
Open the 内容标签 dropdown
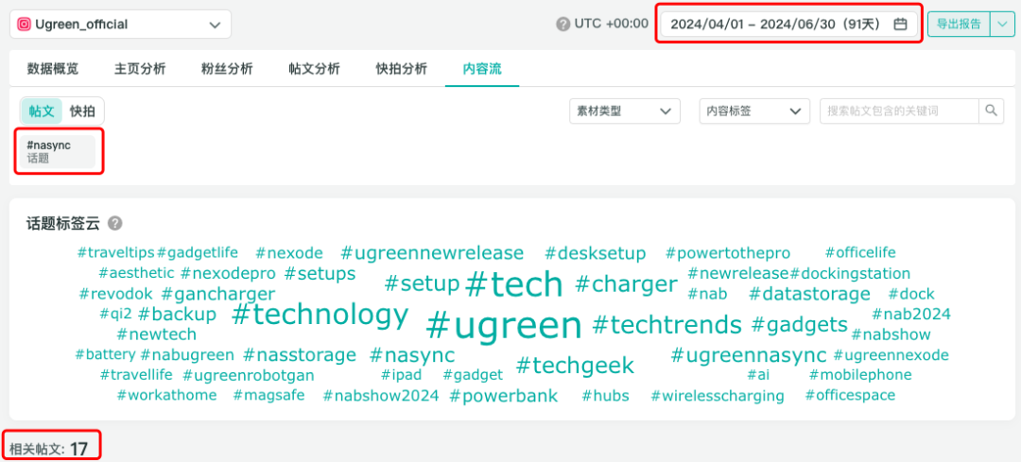pos(754,111)
